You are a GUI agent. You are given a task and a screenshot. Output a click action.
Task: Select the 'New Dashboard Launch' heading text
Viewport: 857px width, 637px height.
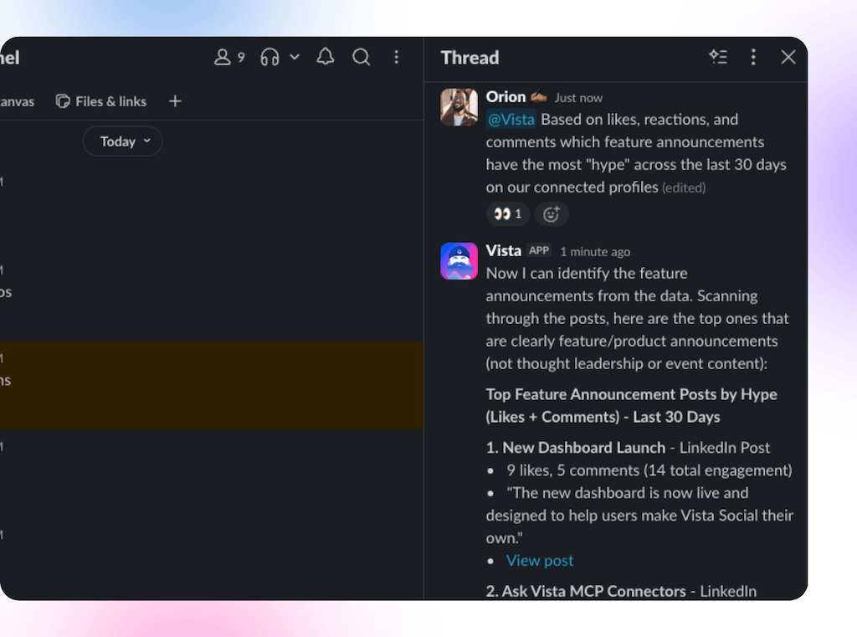(583, 447)
